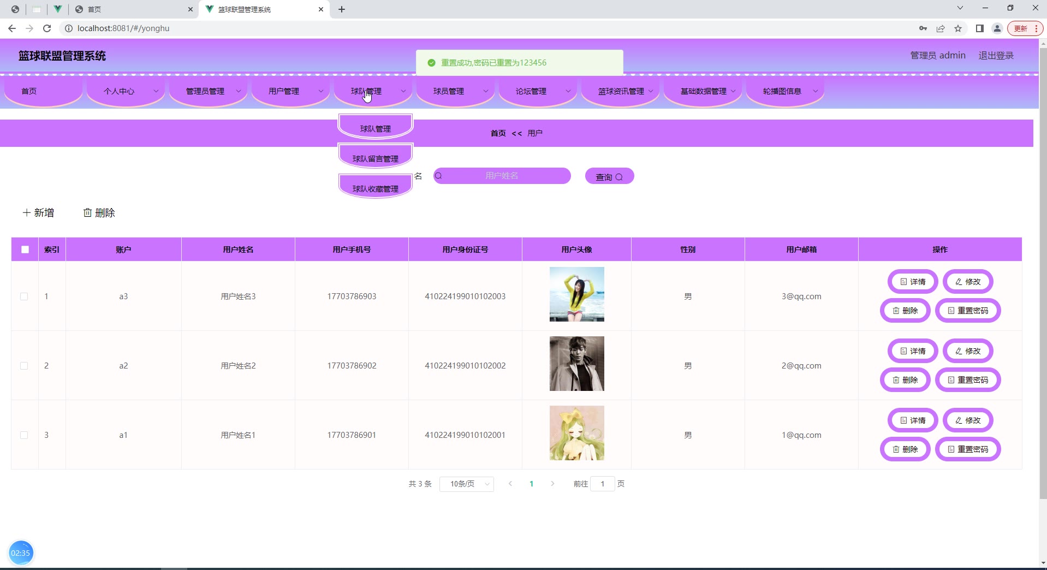The width and height of the screenshot is (1047, 570).
Task: Expand the 管理员管理 menu
Action: pyautogui.click(x=208, y=91)
